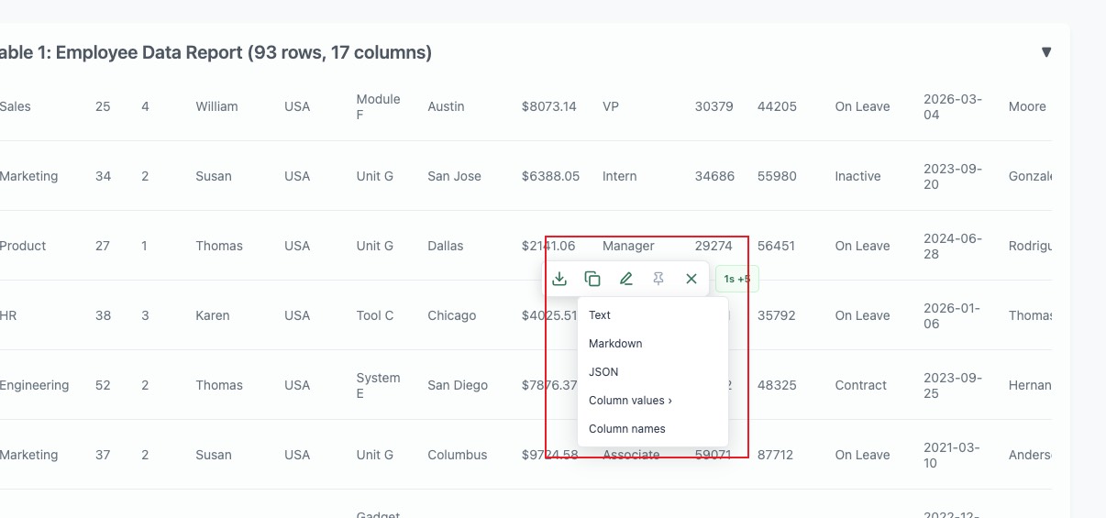The height and width of the screenshot is (518, 1106).
Task: Click the 'Columbus' city cell
Action: tap(457, 455)
